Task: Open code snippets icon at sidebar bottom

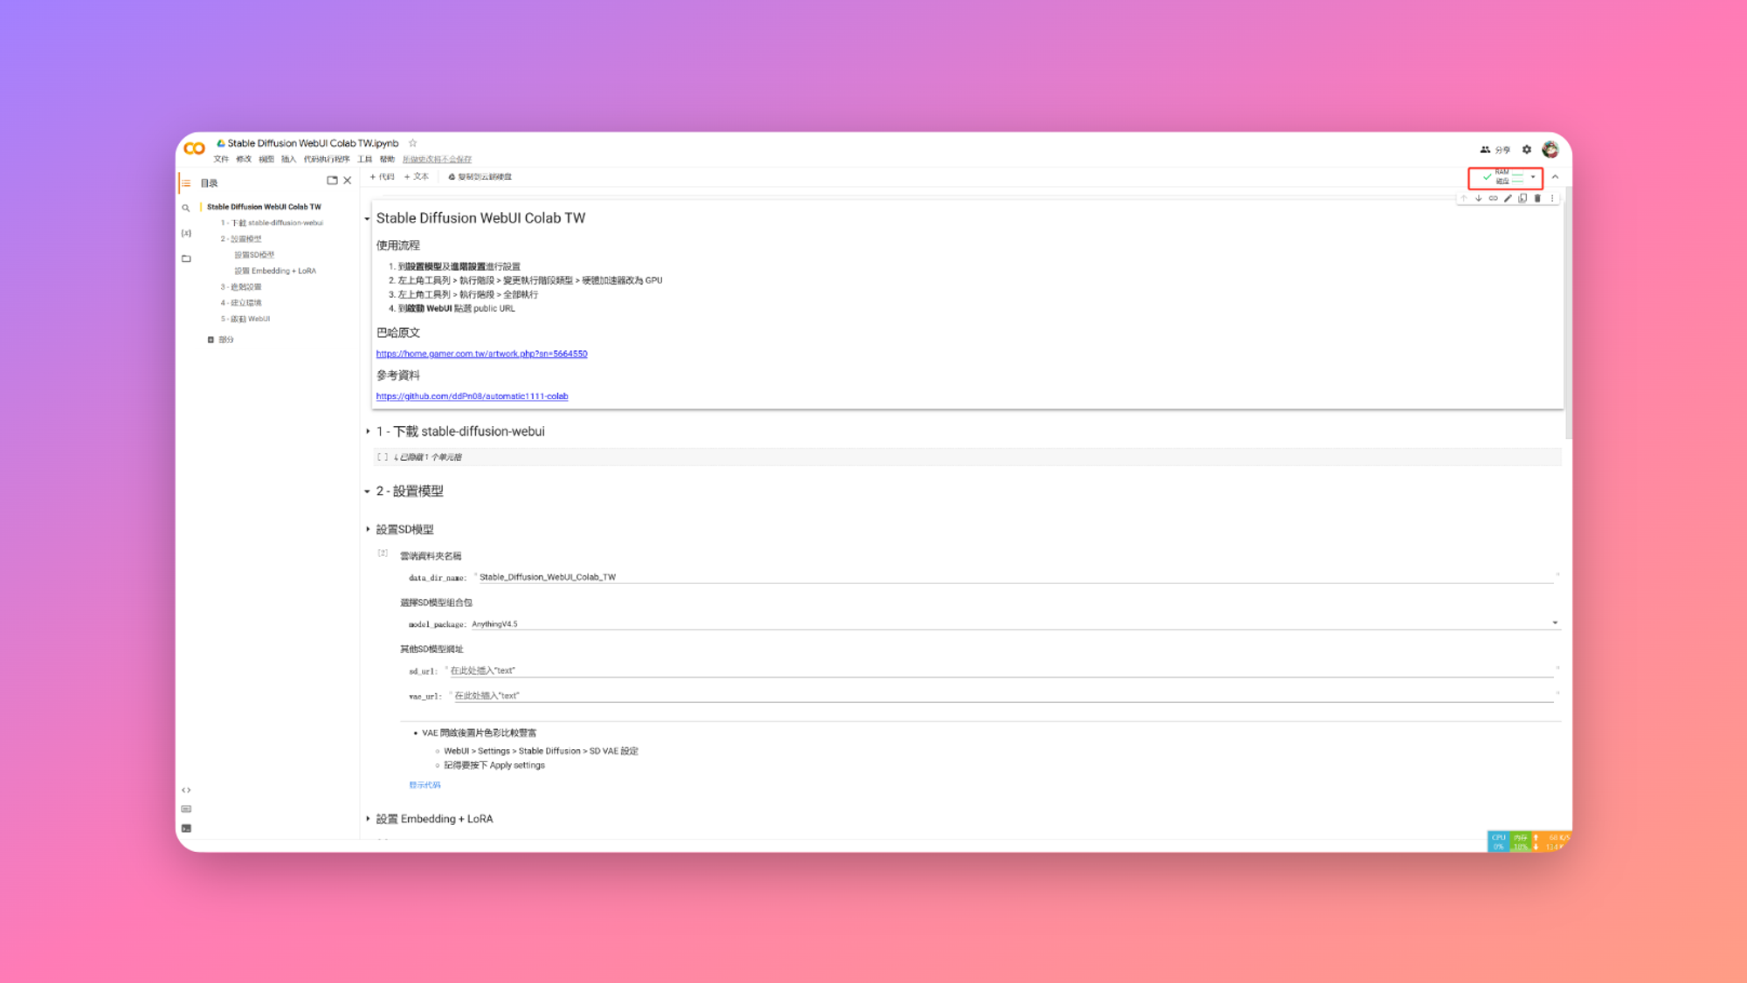Action: 186,790
